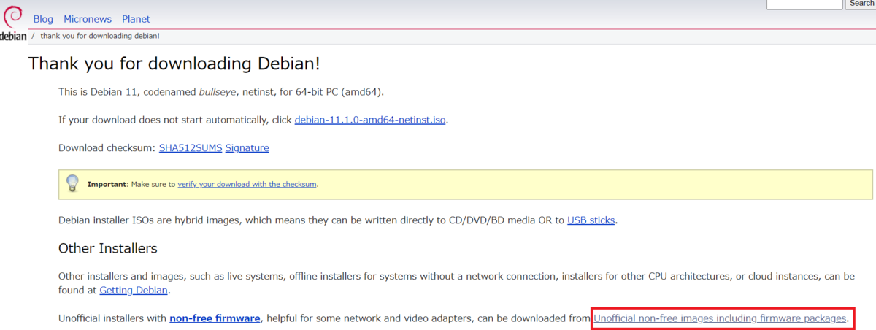Click the 'Download checksum:' label
This screenshot has height=330, width=876.
(107, 147)
